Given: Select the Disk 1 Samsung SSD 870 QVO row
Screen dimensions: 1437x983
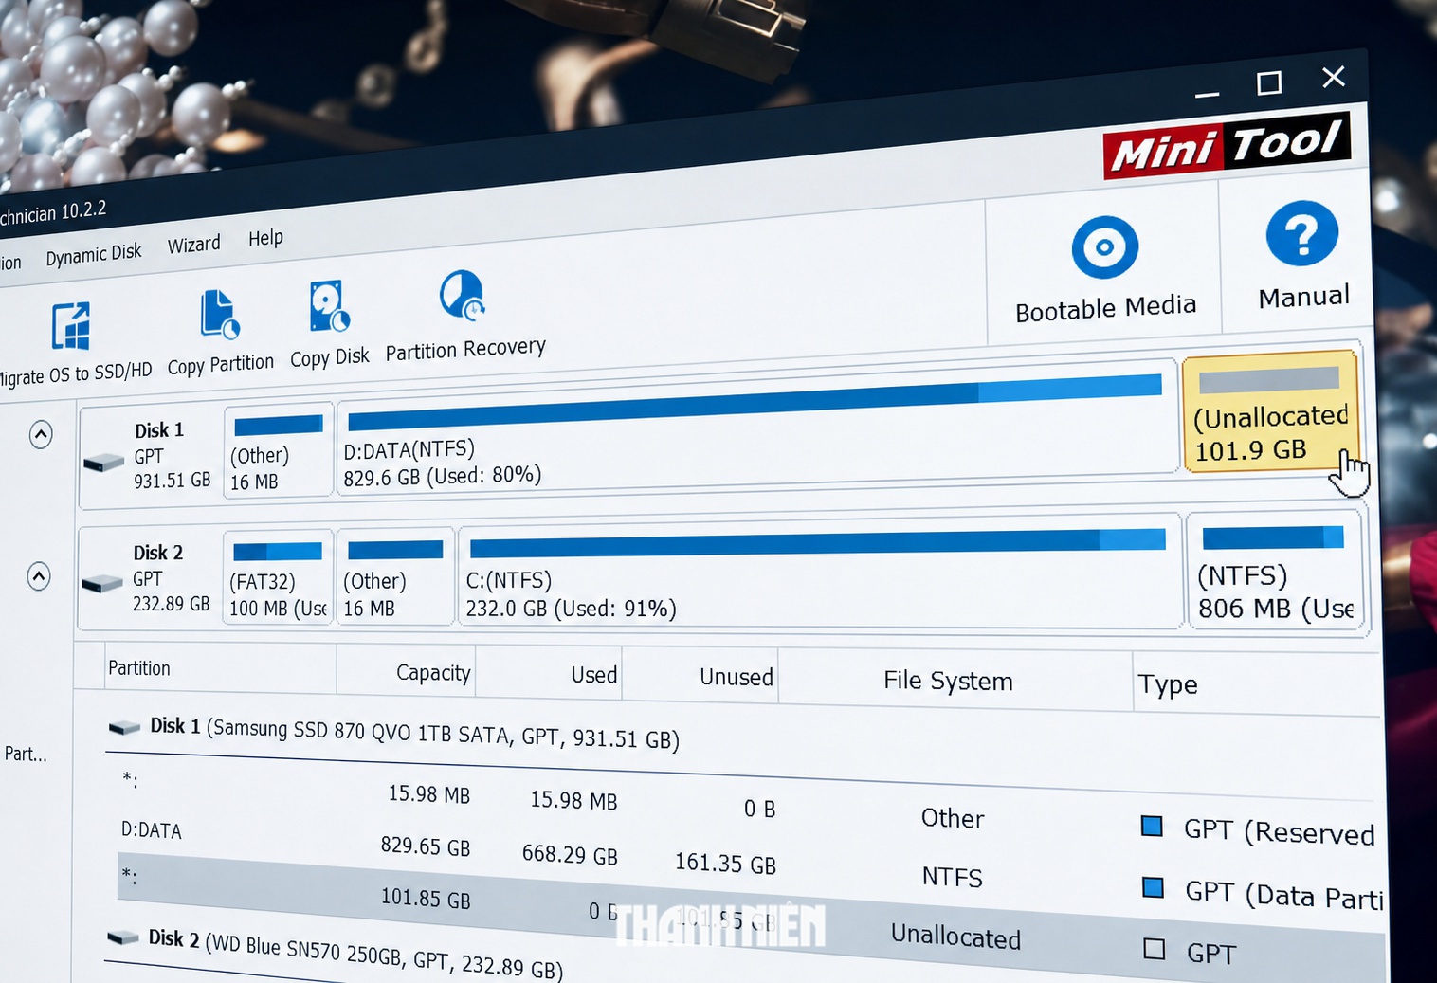Looking at the screenshot, I should [413, 733].
